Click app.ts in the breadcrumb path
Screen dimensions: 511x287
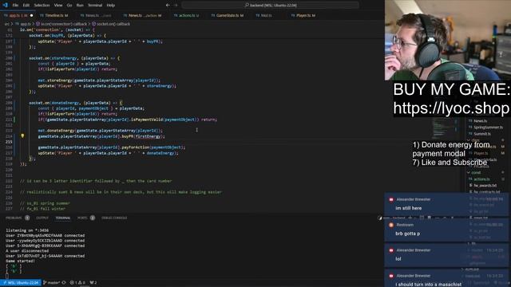click(25, 24)
